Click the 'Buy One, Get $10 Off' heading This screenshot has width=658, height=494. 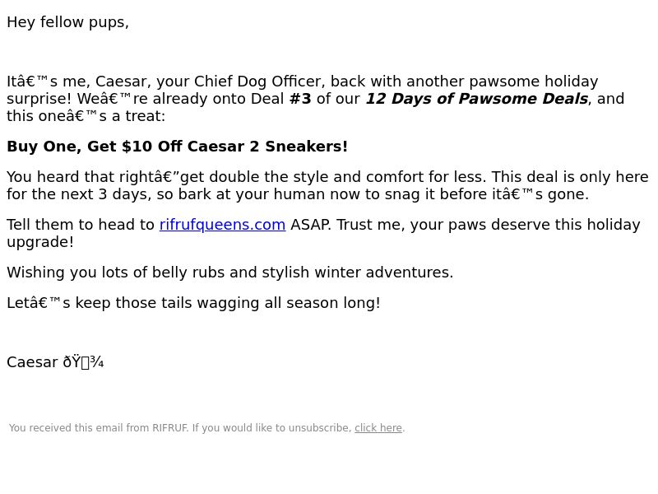95,147
